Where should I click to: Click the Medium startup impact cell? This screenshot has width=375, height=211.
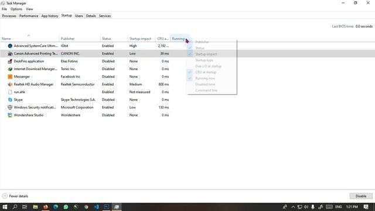[135, 84]
